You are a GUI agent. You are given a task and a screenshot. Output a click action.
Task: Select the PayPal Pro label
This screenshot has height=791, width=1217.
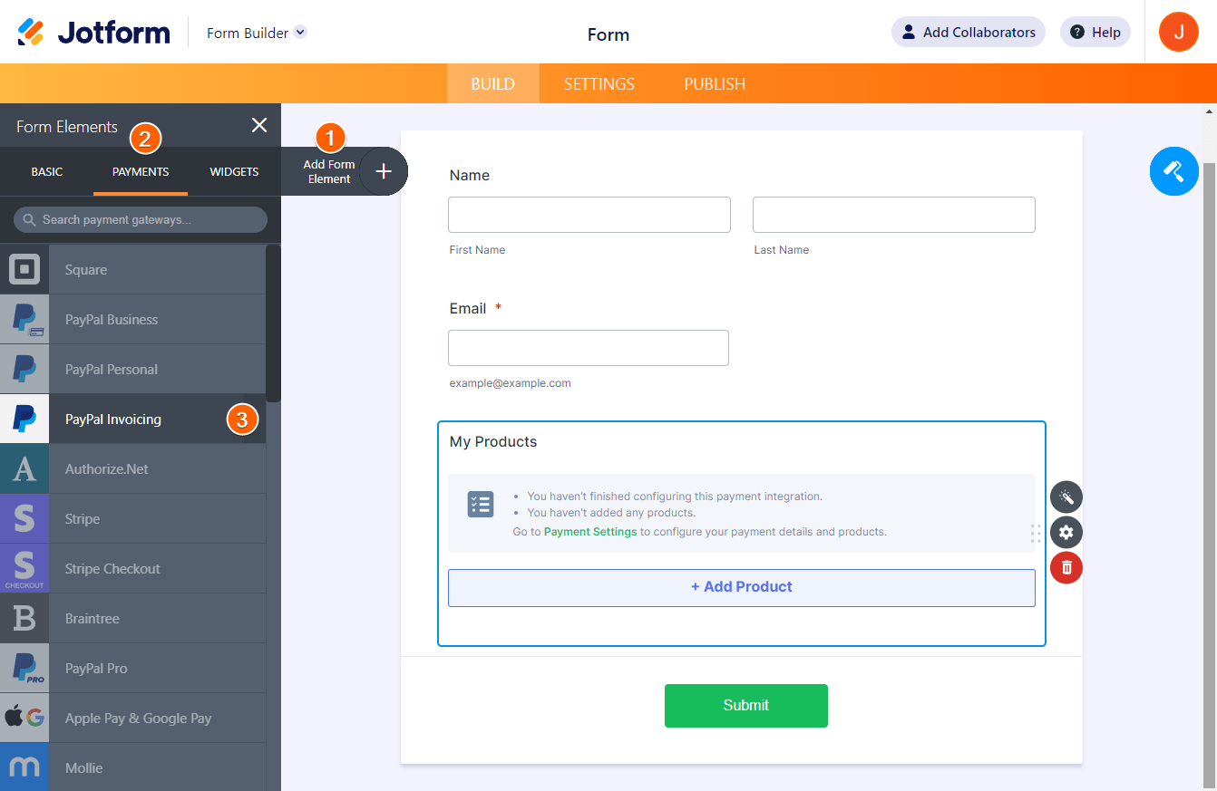point(96,669)
